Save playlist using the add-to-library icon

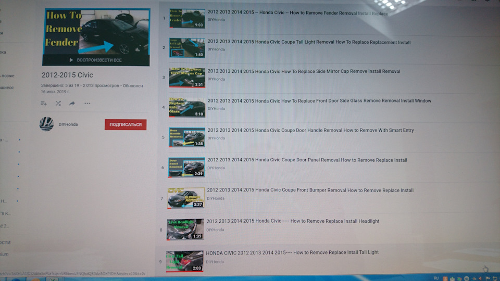coord(44,103)
